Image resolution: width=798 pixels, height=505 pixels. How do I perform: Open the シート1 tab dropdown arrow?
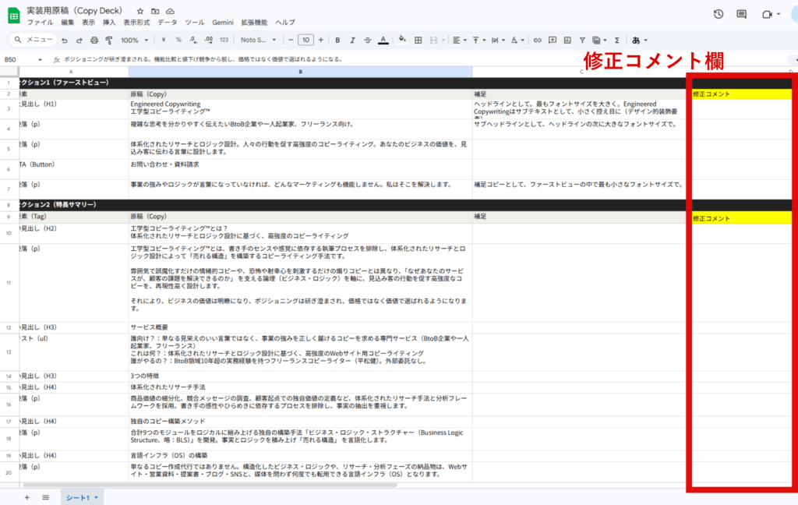(94, 497)
